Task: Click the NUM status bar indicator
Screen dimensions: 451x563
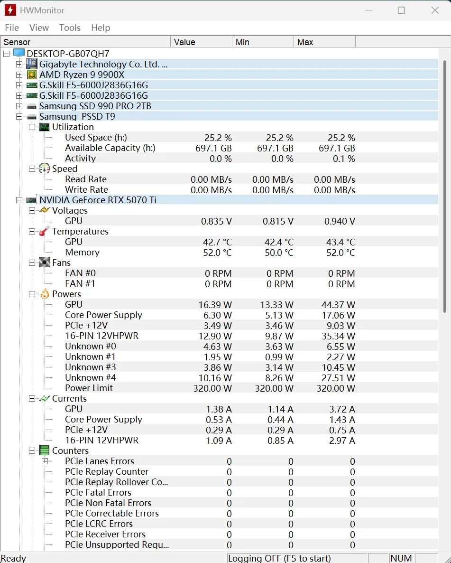Action: [401, 558]
